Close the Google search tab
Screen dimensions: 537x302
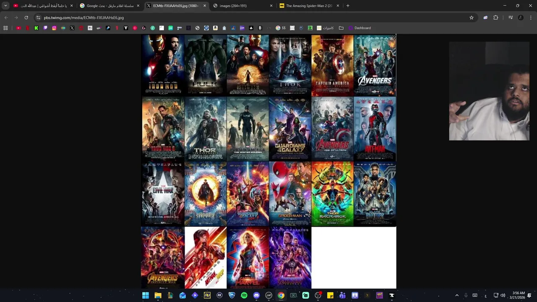(x=138, y=6)
